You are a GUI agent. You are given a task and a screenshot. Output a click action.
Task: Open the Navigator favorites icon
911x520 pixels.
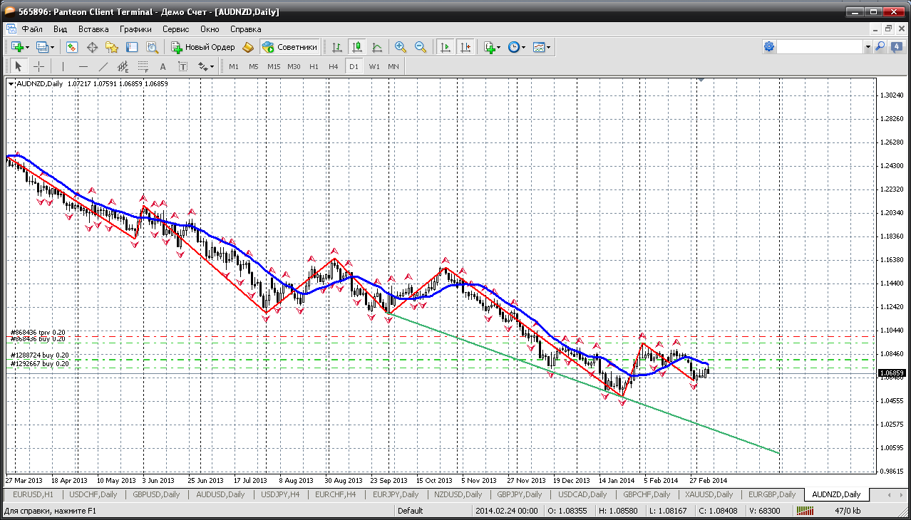[x=112, y=47]
